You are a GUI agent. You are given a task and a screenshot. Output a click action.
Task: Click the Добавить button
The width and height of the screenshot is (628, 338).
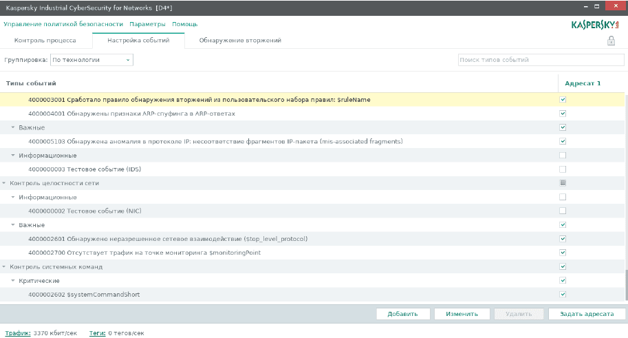tap(402, 314)
